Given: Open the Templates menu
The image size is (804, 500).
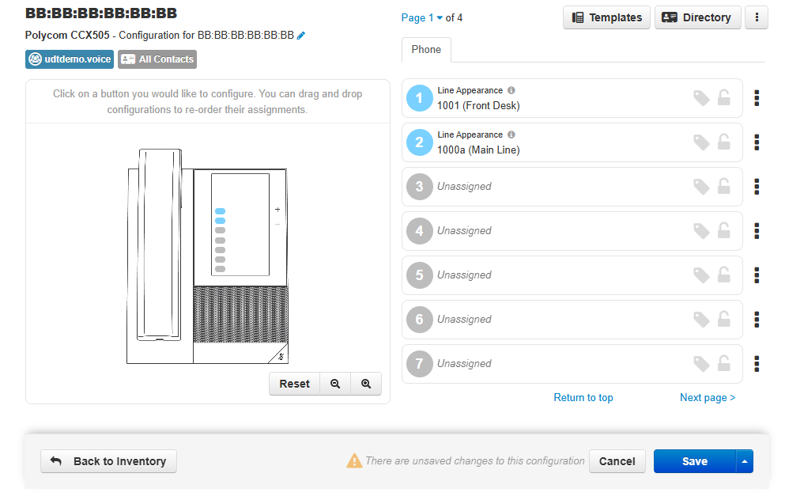Looking at the screenshot, I should (606, 17).
